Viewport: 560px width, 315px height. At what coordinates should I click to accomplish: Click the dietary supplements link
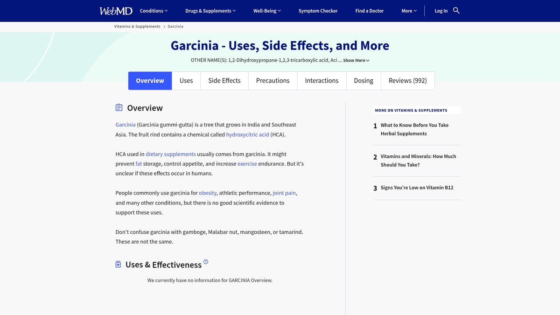click(x=170, y=154)
